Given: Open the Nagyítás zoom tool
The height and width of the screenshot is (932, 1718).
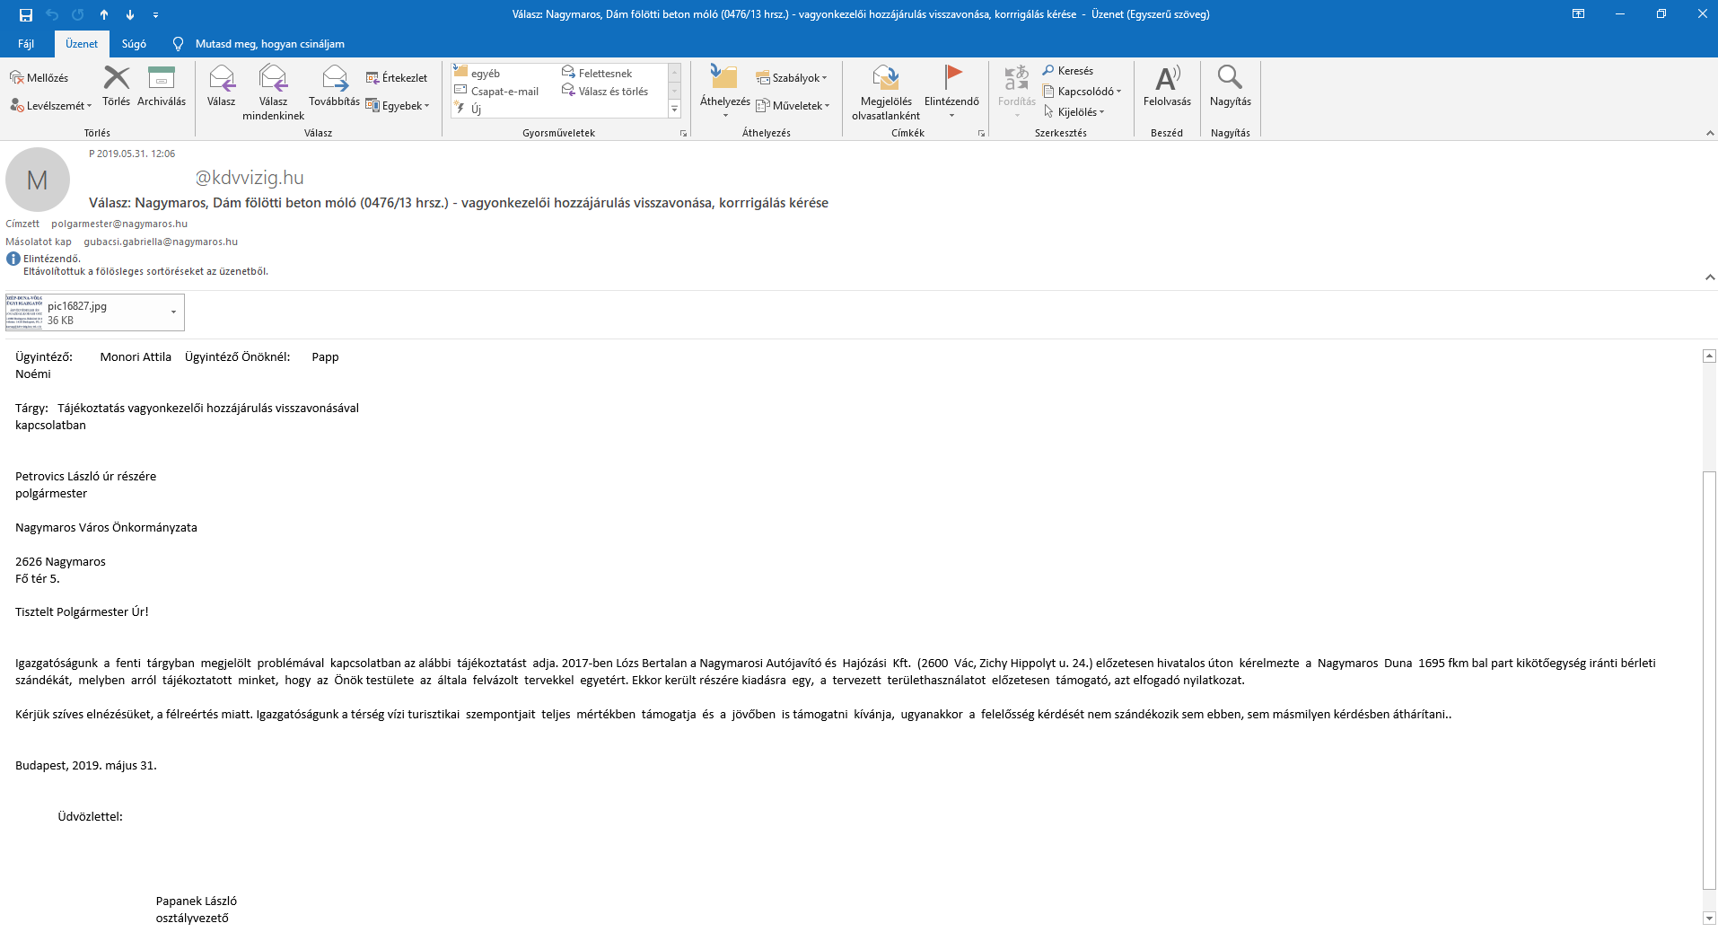Looking at the screenshot, I should (x=1230, y=80).
